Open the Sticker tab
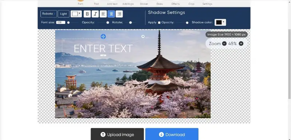Screen dimensions: 291x140 click(144, 4)
